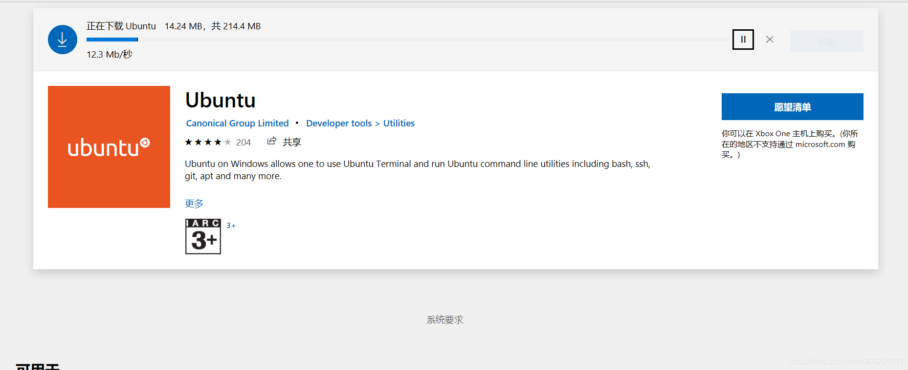The image size is (908, 370).
Task: Click the share icon
Action: 271,142
